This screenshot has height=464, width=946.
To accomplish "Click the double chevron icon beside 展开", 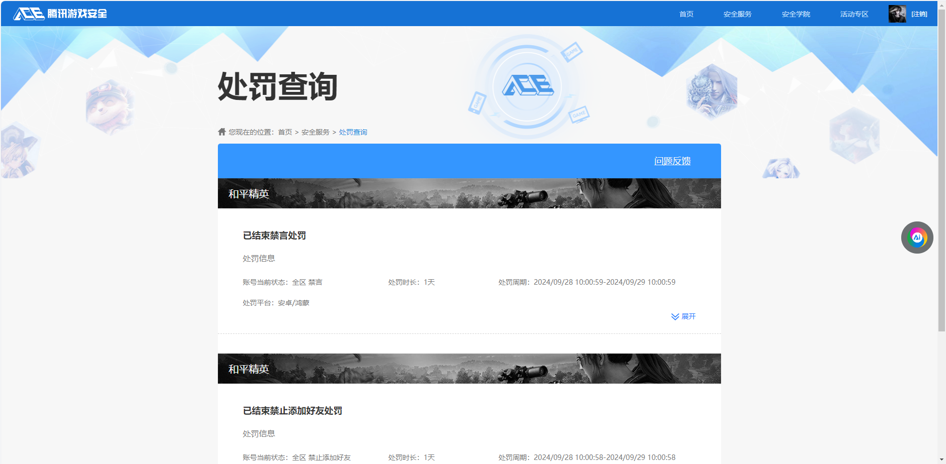I will click(x=675, y=316).
